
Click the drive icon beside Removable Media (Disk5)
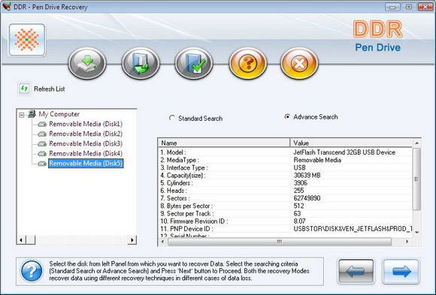click(x=42, y=164)
